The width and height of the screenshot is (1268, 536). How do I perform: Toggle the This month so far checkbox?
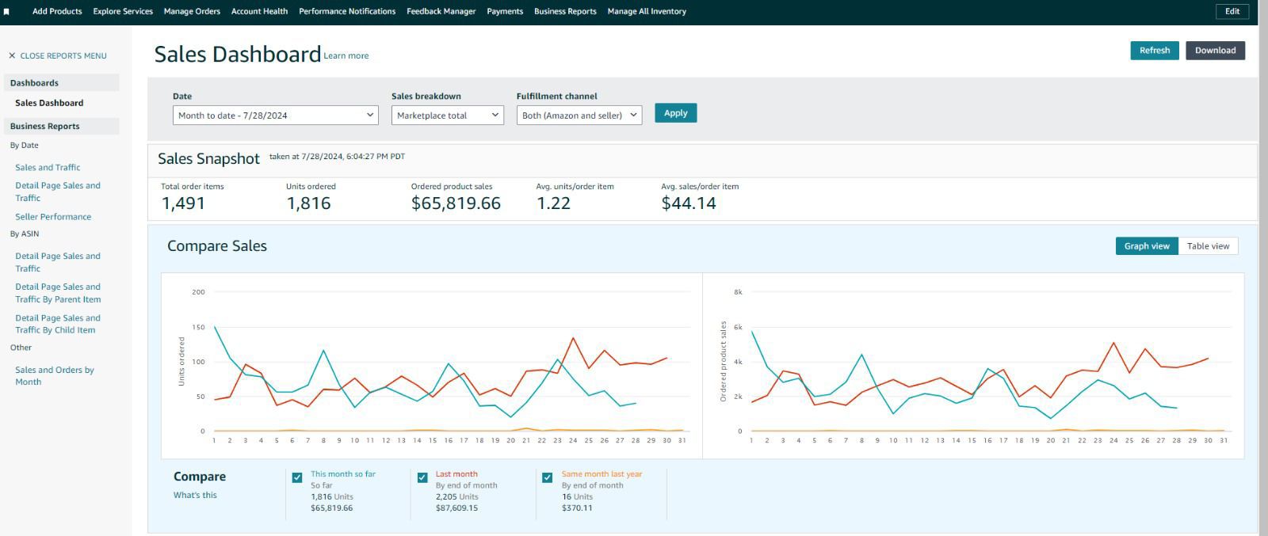(x=297, y=477)
